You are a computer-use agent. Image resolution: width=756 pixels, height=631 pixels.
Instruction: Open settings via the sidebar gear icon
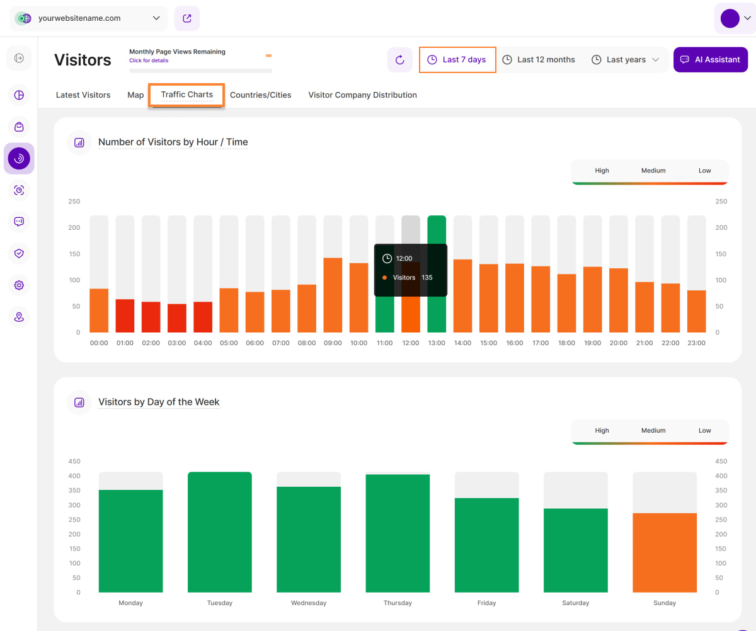click(19, 285)
